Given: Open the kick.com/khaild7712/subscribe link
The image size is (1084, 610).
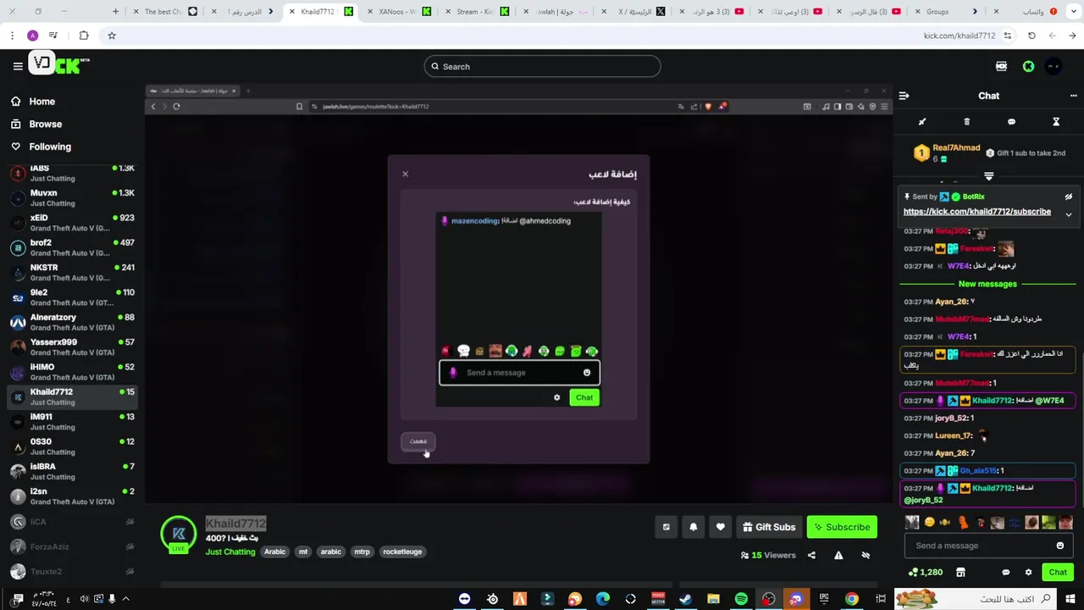Looking at the screenshot, I should pyautogui.click(x=976, y=212).
